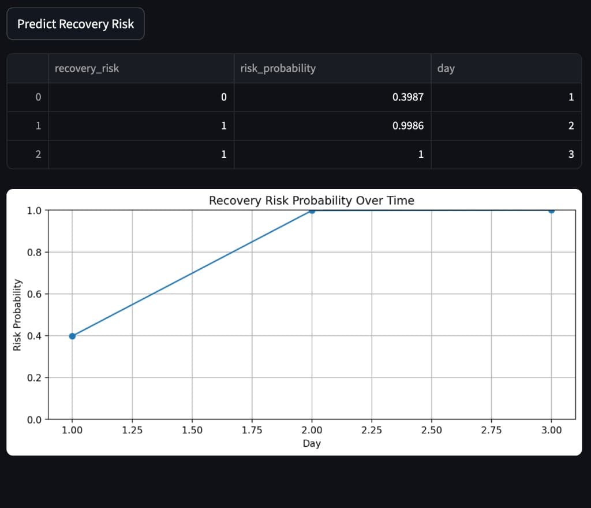The image size is (591, 508).
Task: Click the data point at day 2
Action: point(312,211)
